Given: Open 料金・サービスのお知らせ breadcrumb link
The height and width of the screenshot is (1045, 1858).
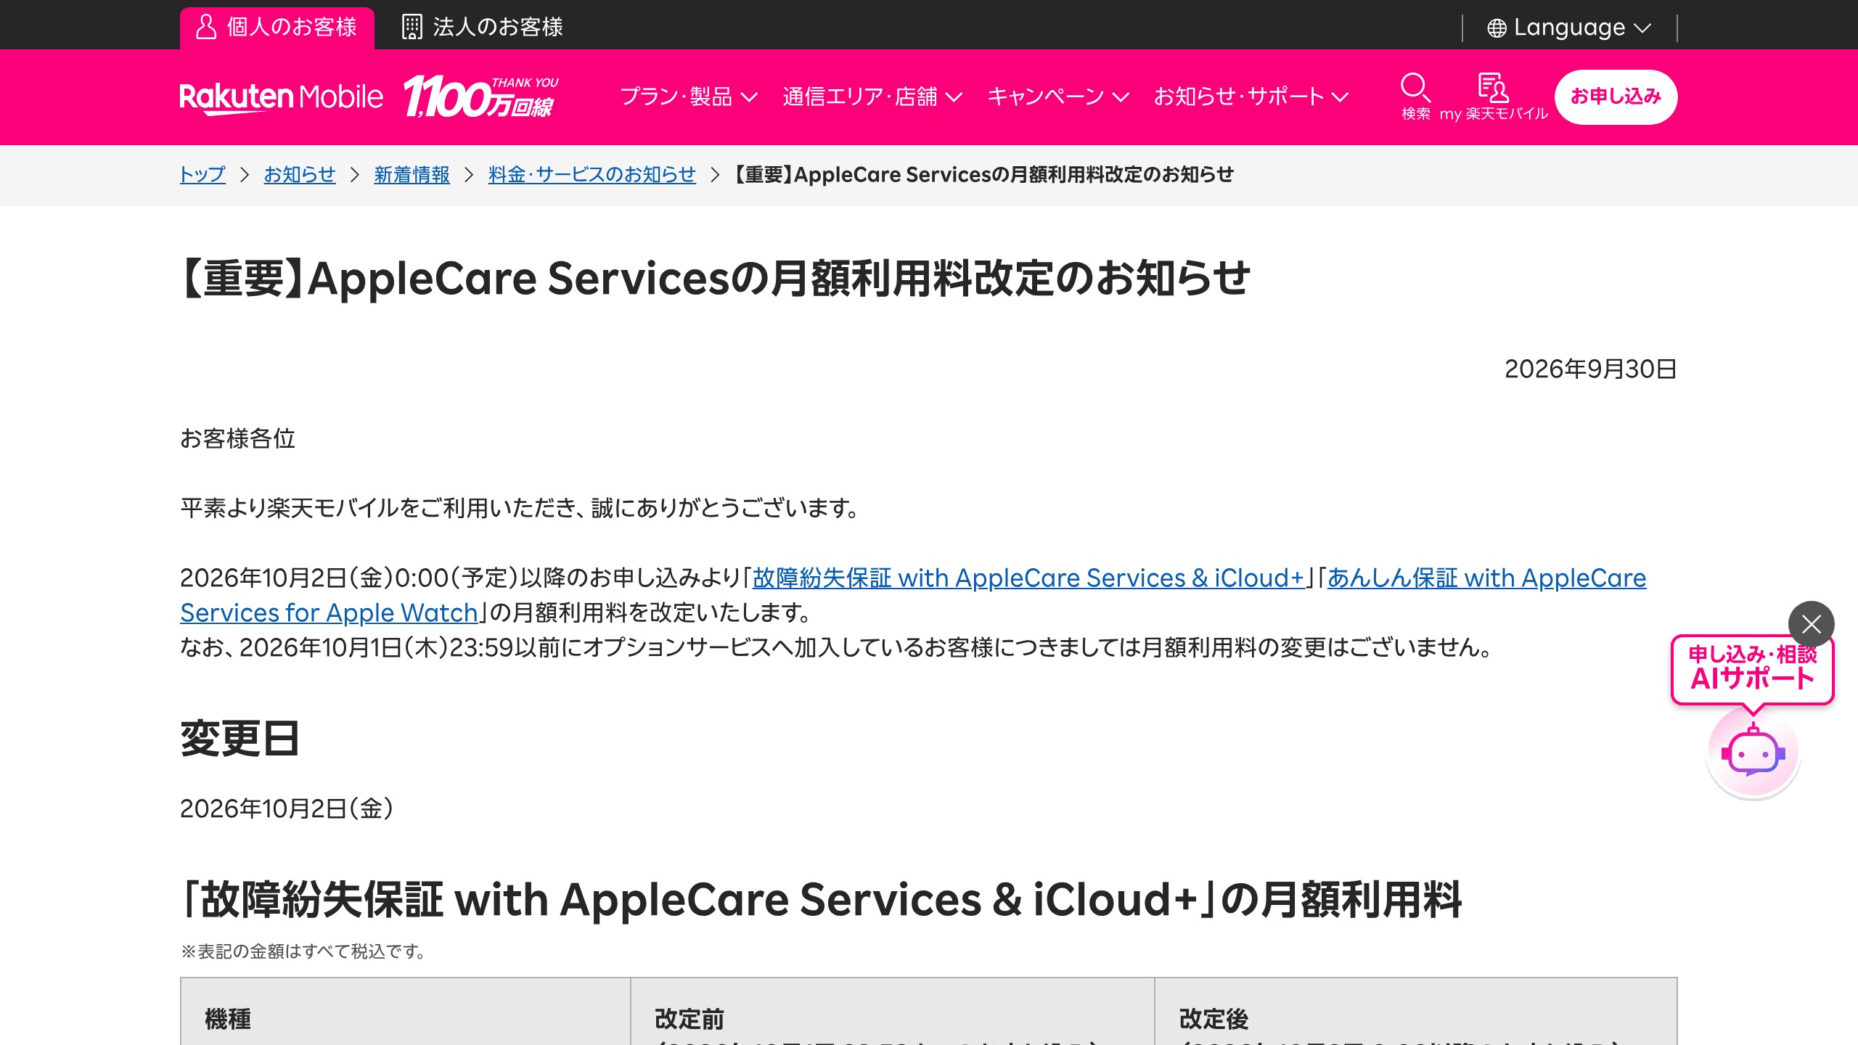Looking at the screenshot, I should [x=592, y=175].
